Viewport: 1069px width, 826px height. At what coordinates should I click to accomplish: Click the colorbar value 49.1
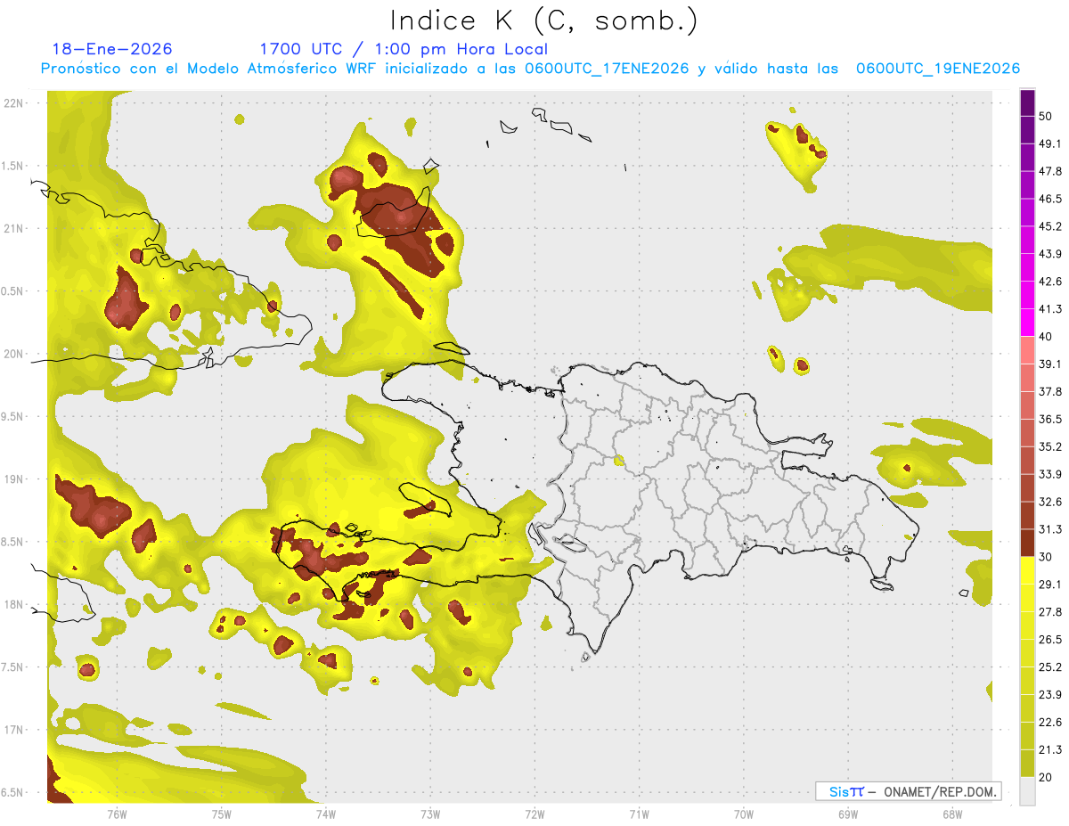tap(1050, 143)
